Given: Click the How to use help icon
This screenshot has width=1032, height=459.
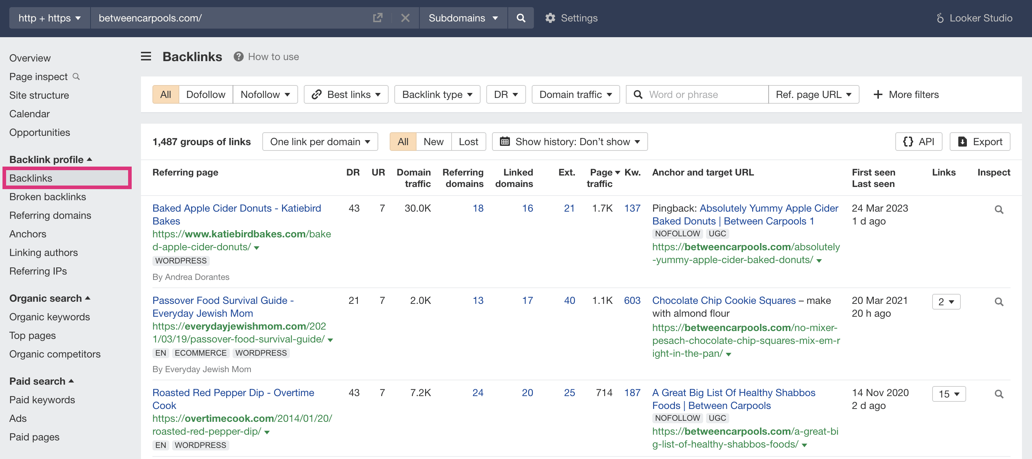Looking at the screenshot, I should coord(238,57).
